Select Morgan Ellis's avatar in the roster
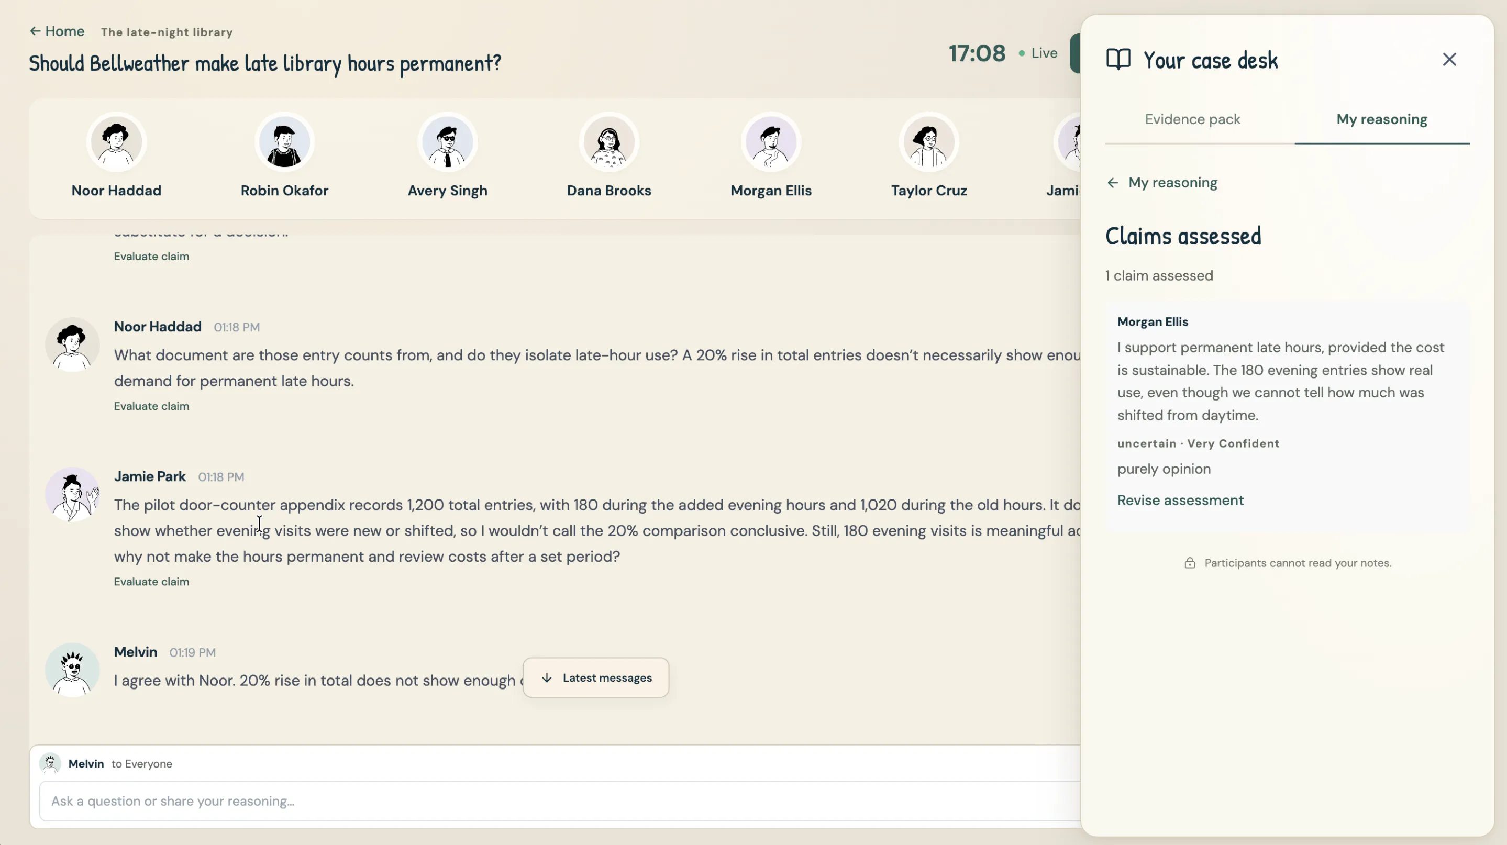1507x845 pixels. [771, 142]
